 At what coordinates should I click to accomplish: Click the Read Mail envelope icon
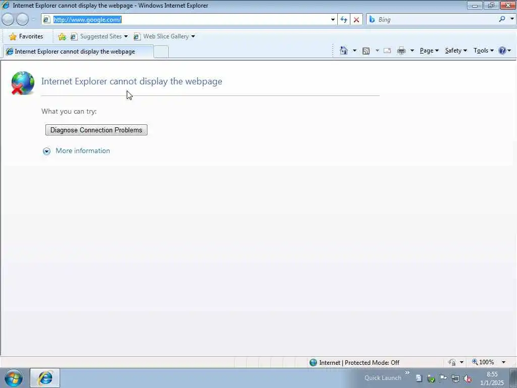coord(387,51)
